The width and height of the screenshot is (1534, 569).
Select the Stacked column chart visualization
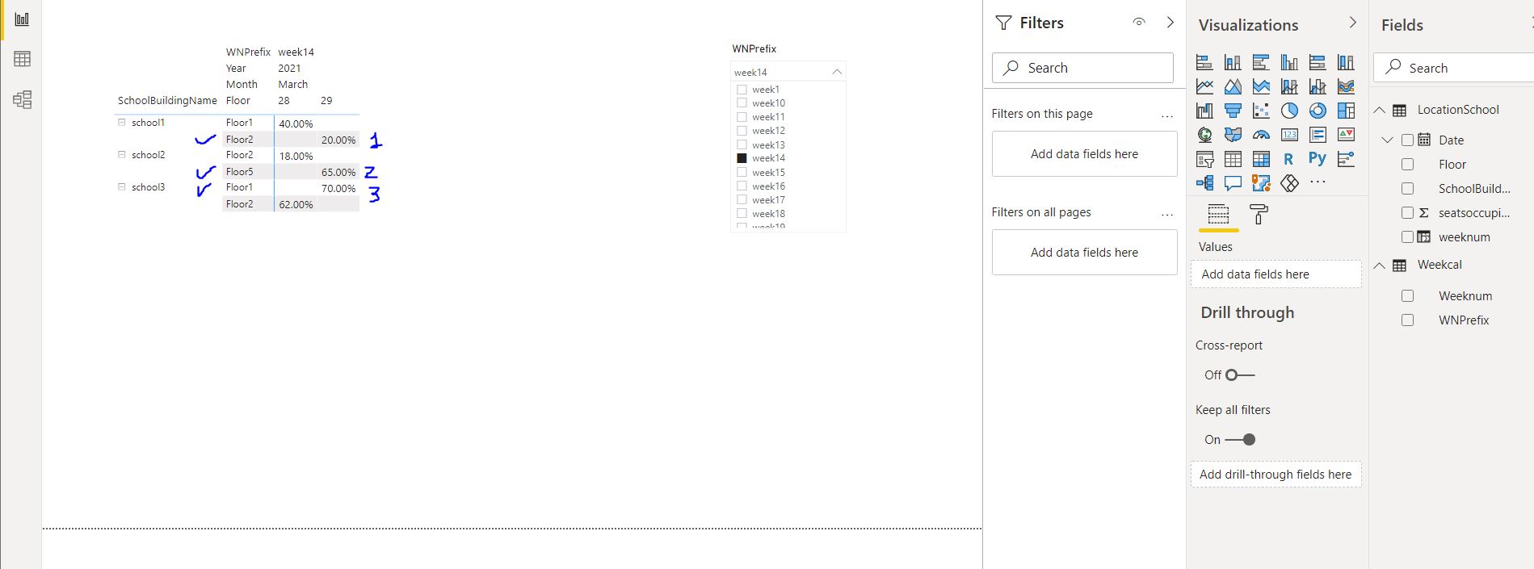[1233, 62]
